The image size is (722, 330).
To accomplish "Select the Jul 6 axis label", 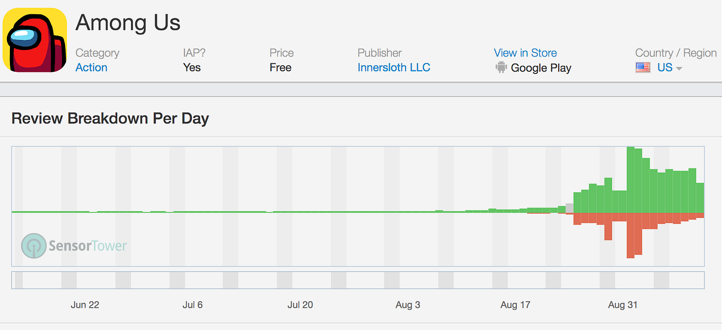I will click(x=192, y=305).
